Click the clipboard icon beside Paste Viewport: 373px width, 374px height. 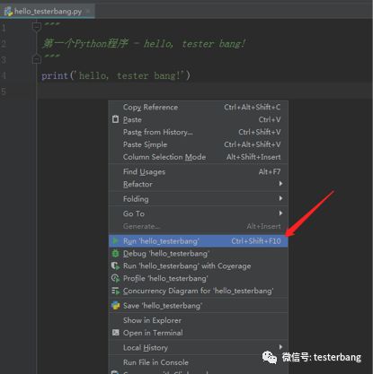[x=115, y=119]
